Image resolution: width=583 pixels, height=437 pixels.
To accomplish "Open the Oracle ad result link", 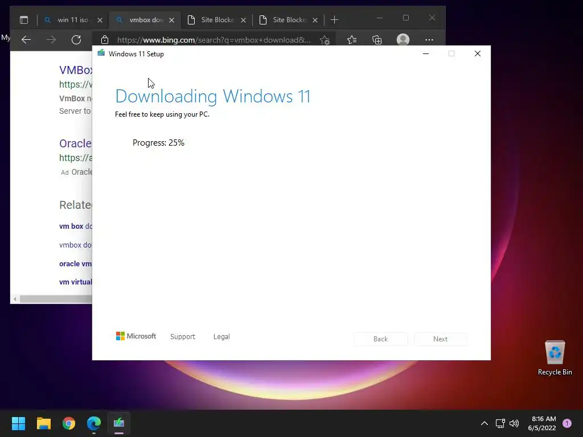I will (76, 143).
